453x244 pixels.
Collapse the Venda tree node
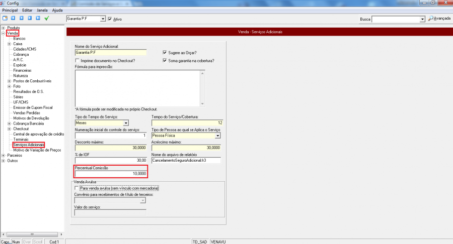3,33
